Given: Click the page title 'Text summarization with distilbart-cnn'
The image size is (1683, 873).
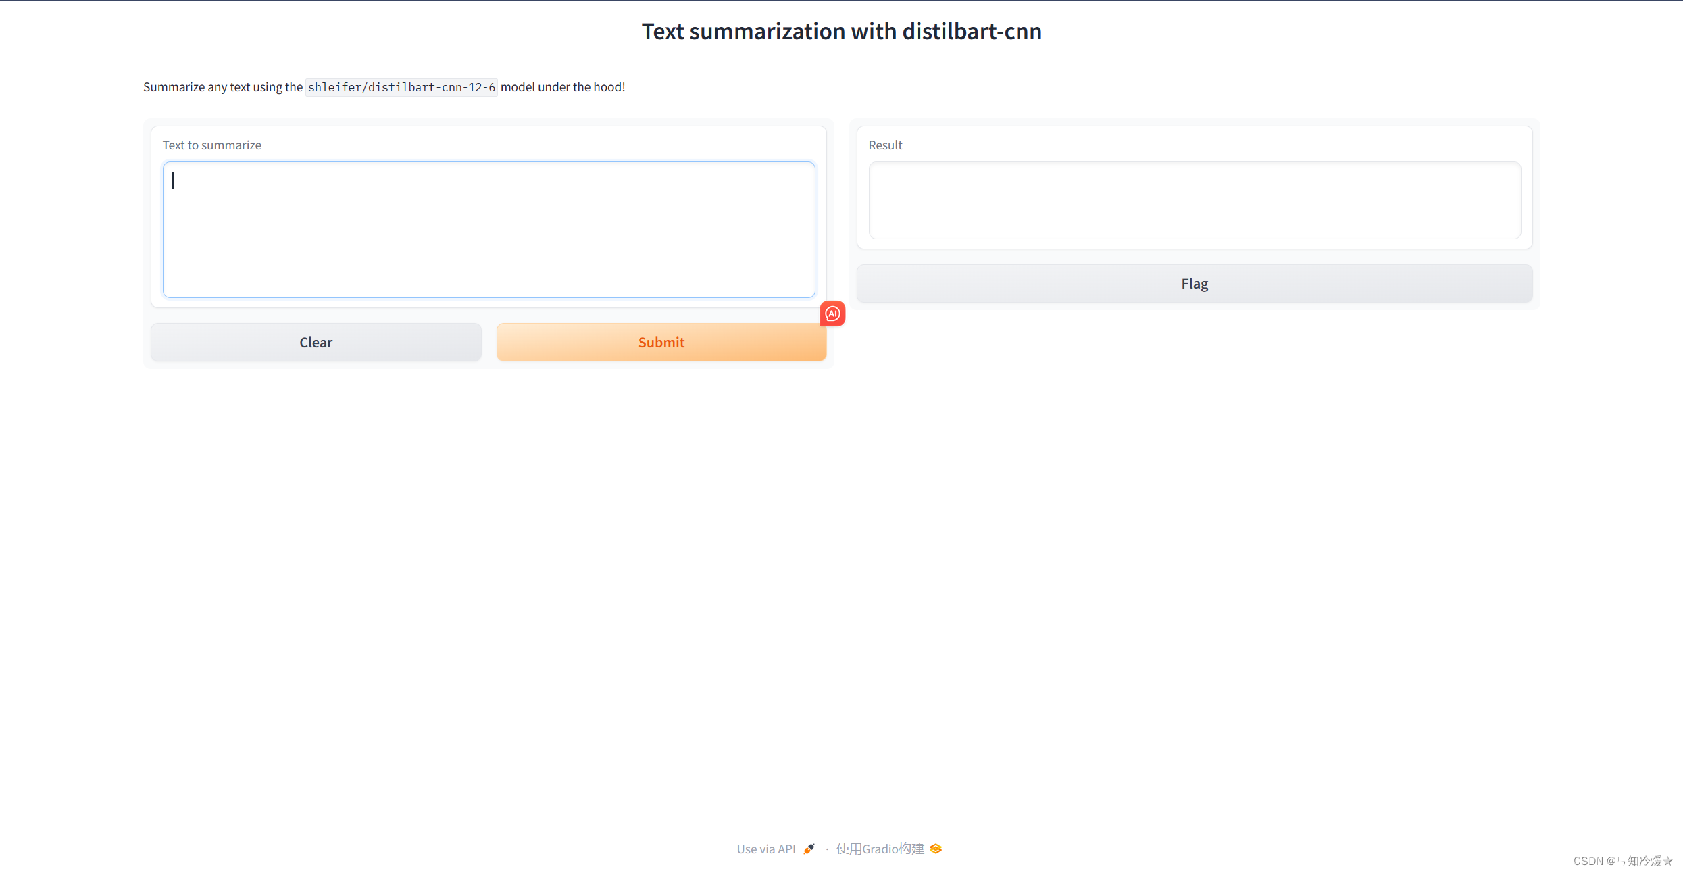Looking at the screenshot, I should tap(841, 32).
